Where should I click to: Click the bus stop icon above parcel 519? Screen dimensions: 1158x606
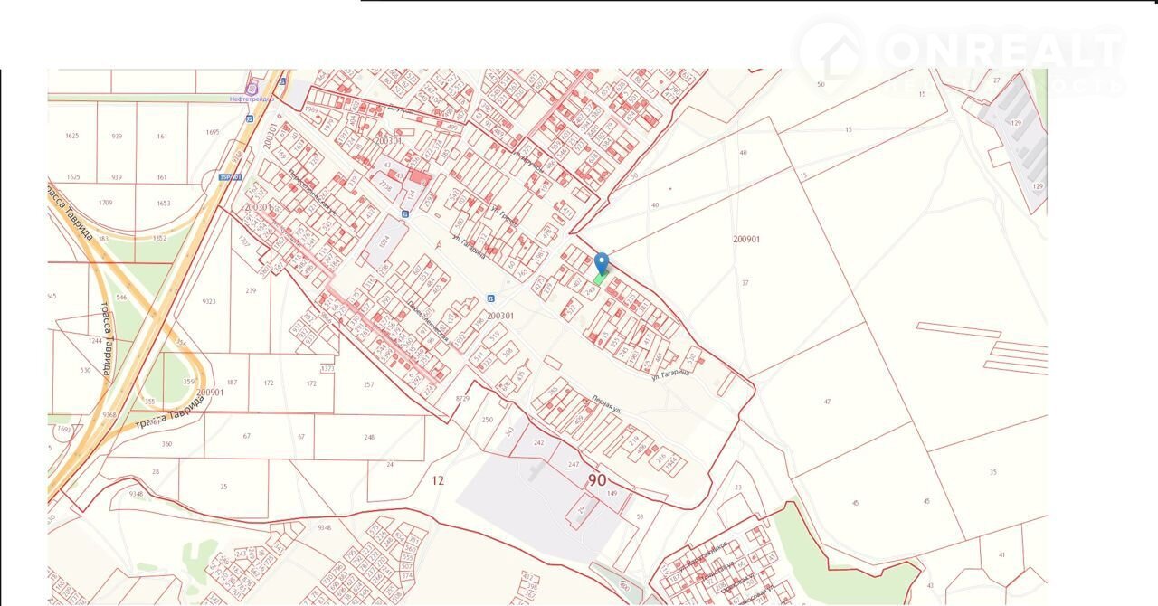(491, 298)
